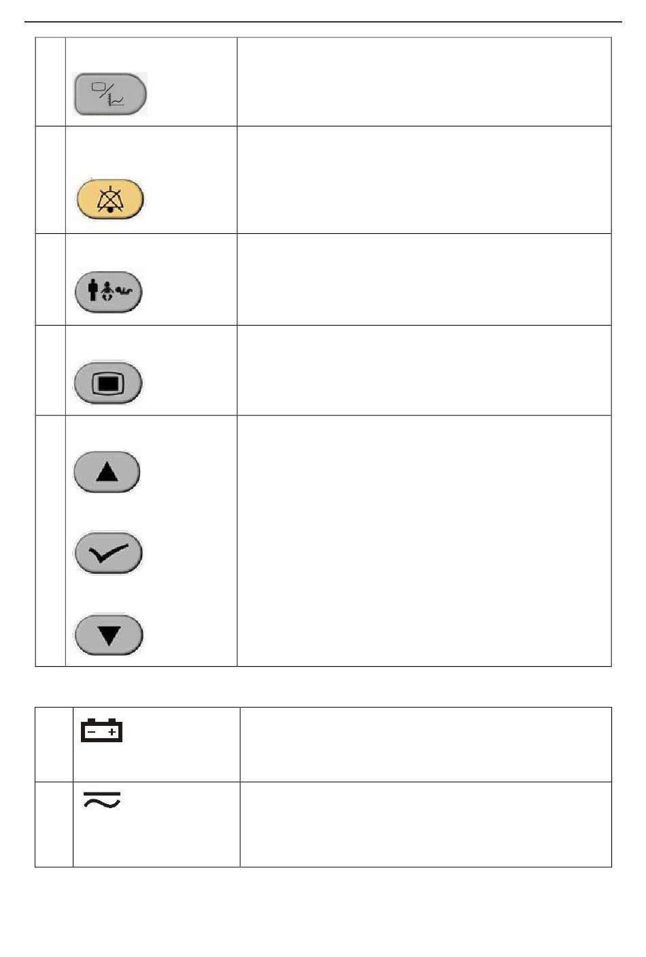The image size is (646, 957).
Task: Click the up arrow triangle button
Action: [x=107, y=471]
